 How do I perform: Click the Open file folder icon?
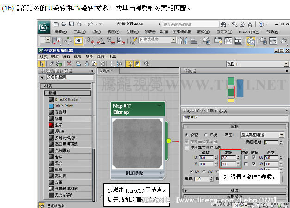click(x=64, y=24)
